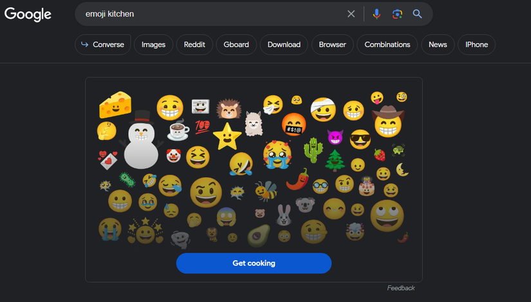The width and height of the screenshot is (531, 302).
Task: Click the tongue-out winking emoji
Action: [x=377, y=98]
